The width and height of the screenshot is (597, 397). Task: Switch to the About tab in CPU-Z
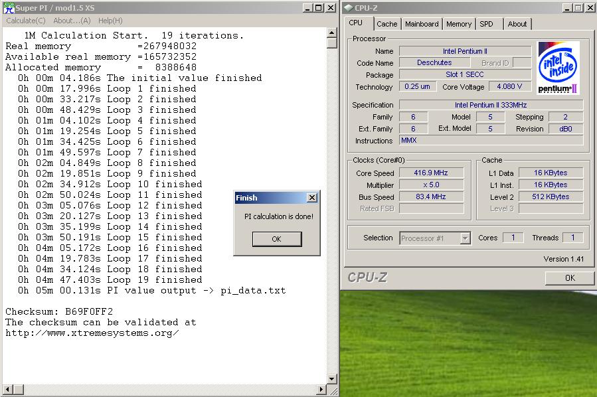point(517,24)
